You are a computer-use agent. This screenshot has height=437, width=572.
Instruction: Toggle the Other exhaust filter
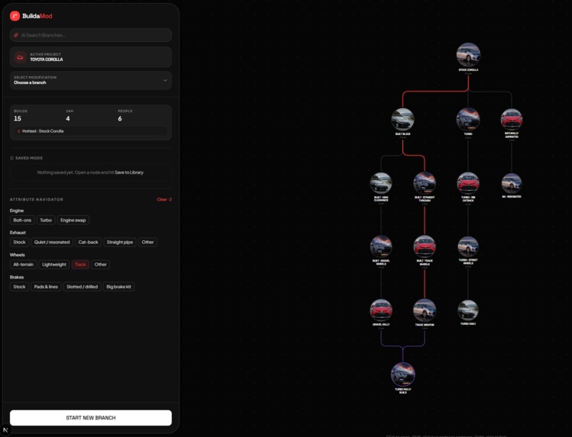click(147, 243)
